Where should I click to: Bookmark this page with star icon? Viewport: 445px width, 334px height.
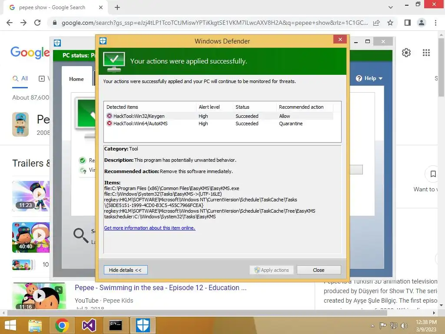coord(390,23)
